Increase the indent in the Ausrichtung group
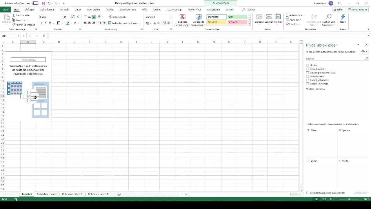This screenshot has height=209, width=371. pyautogui.click(x=104, y=23)
